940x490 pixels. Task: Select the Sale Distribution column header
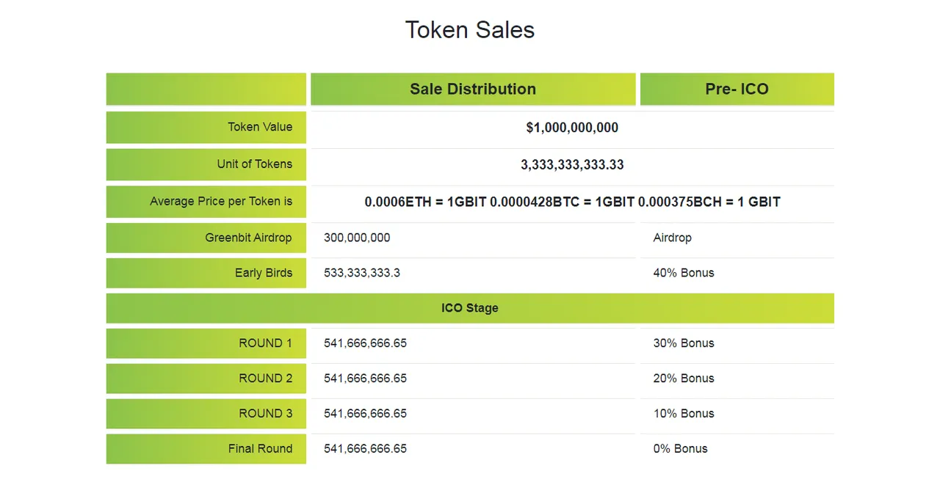473,89
